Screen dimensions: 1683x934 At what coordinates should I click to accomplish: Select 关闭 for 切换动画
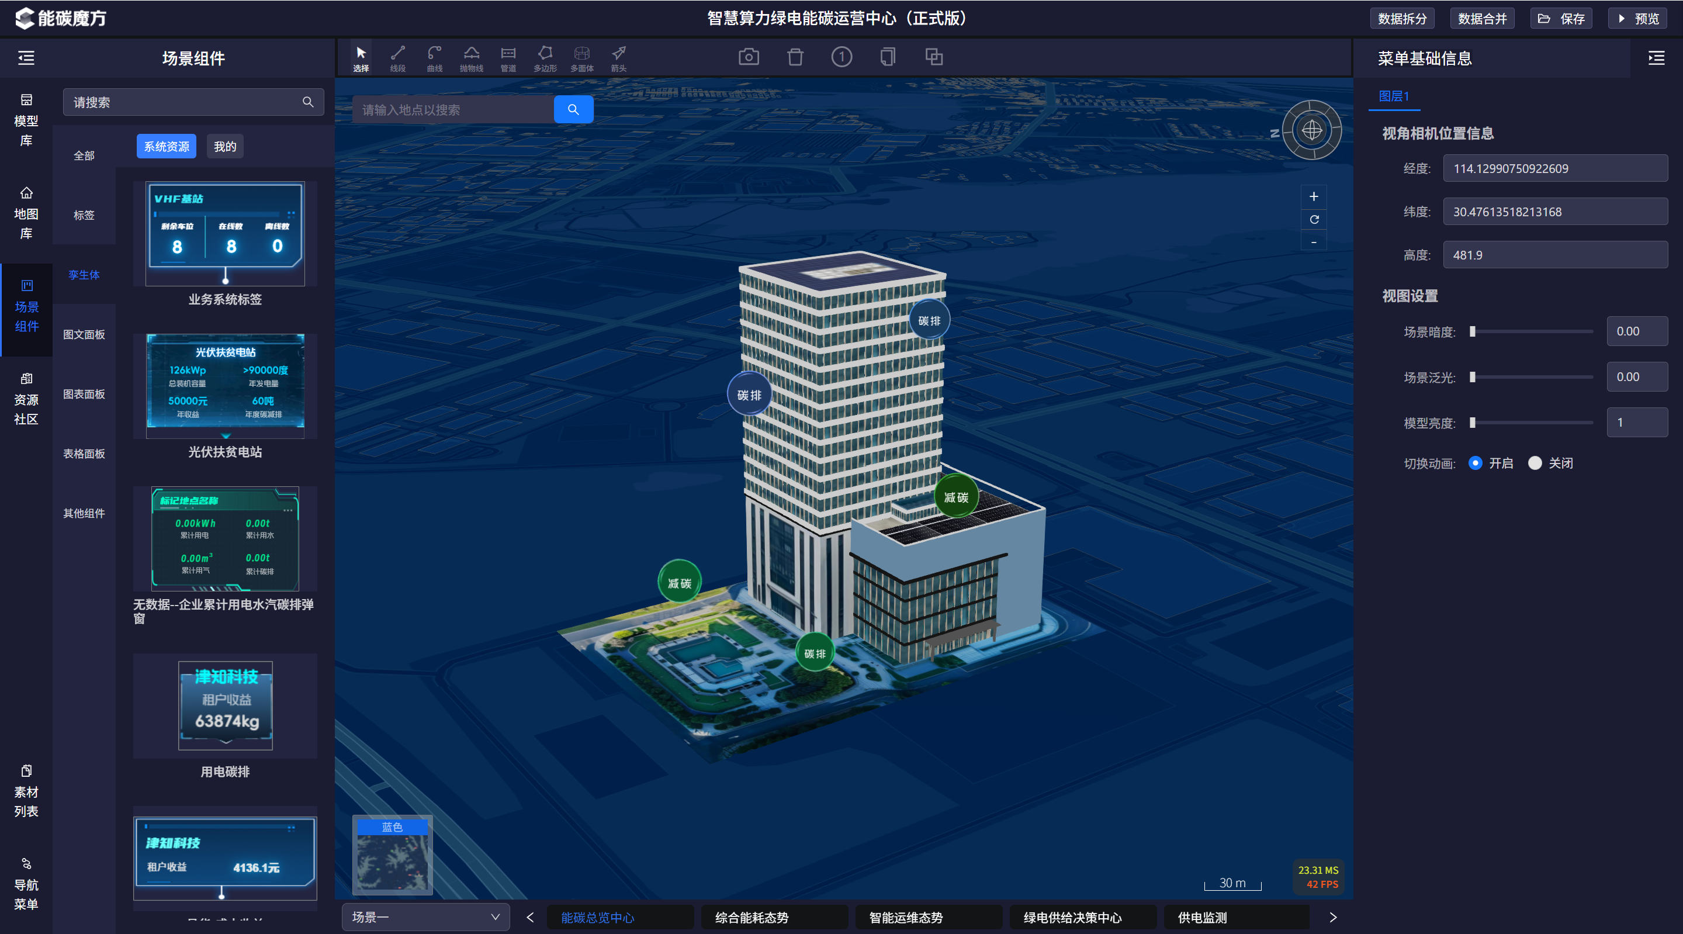pos(1550,463)
